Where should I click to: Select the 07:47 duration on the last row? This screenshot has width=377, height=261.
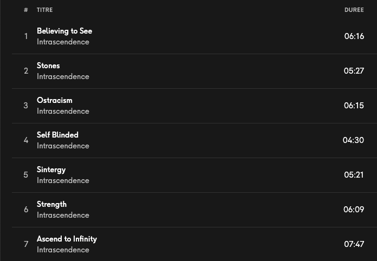coord(354,244)
